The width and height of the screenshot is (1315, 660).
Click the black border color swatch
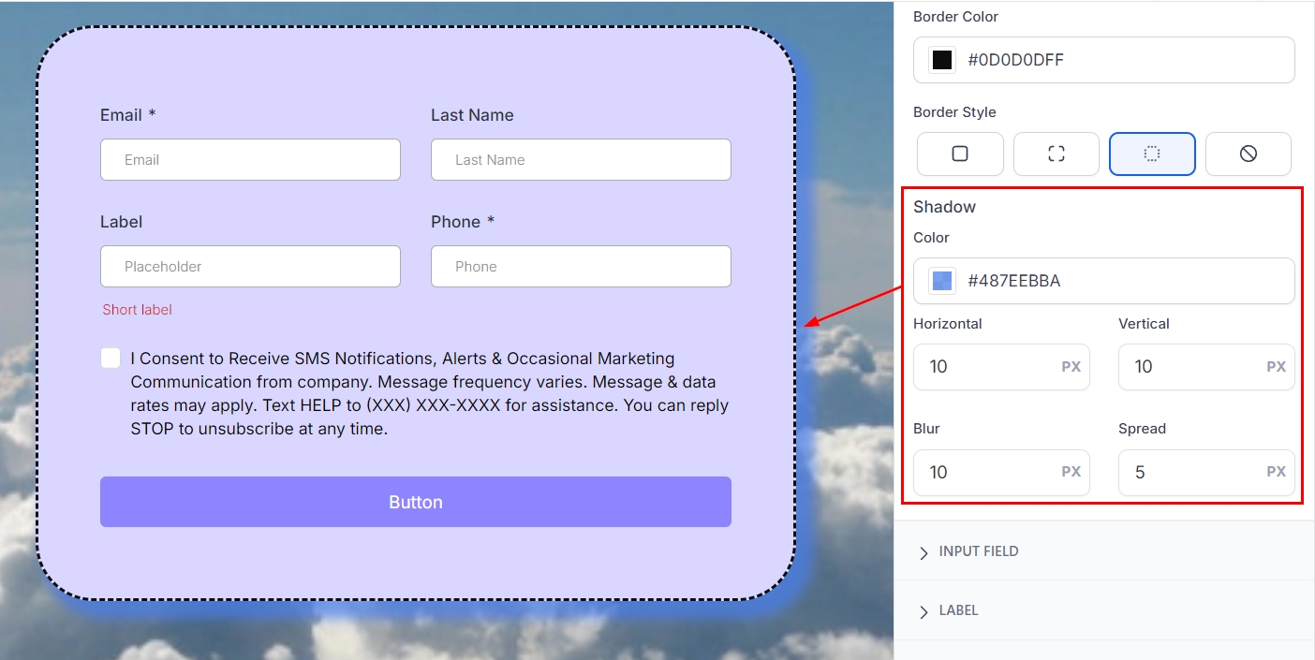pos(942,60)
